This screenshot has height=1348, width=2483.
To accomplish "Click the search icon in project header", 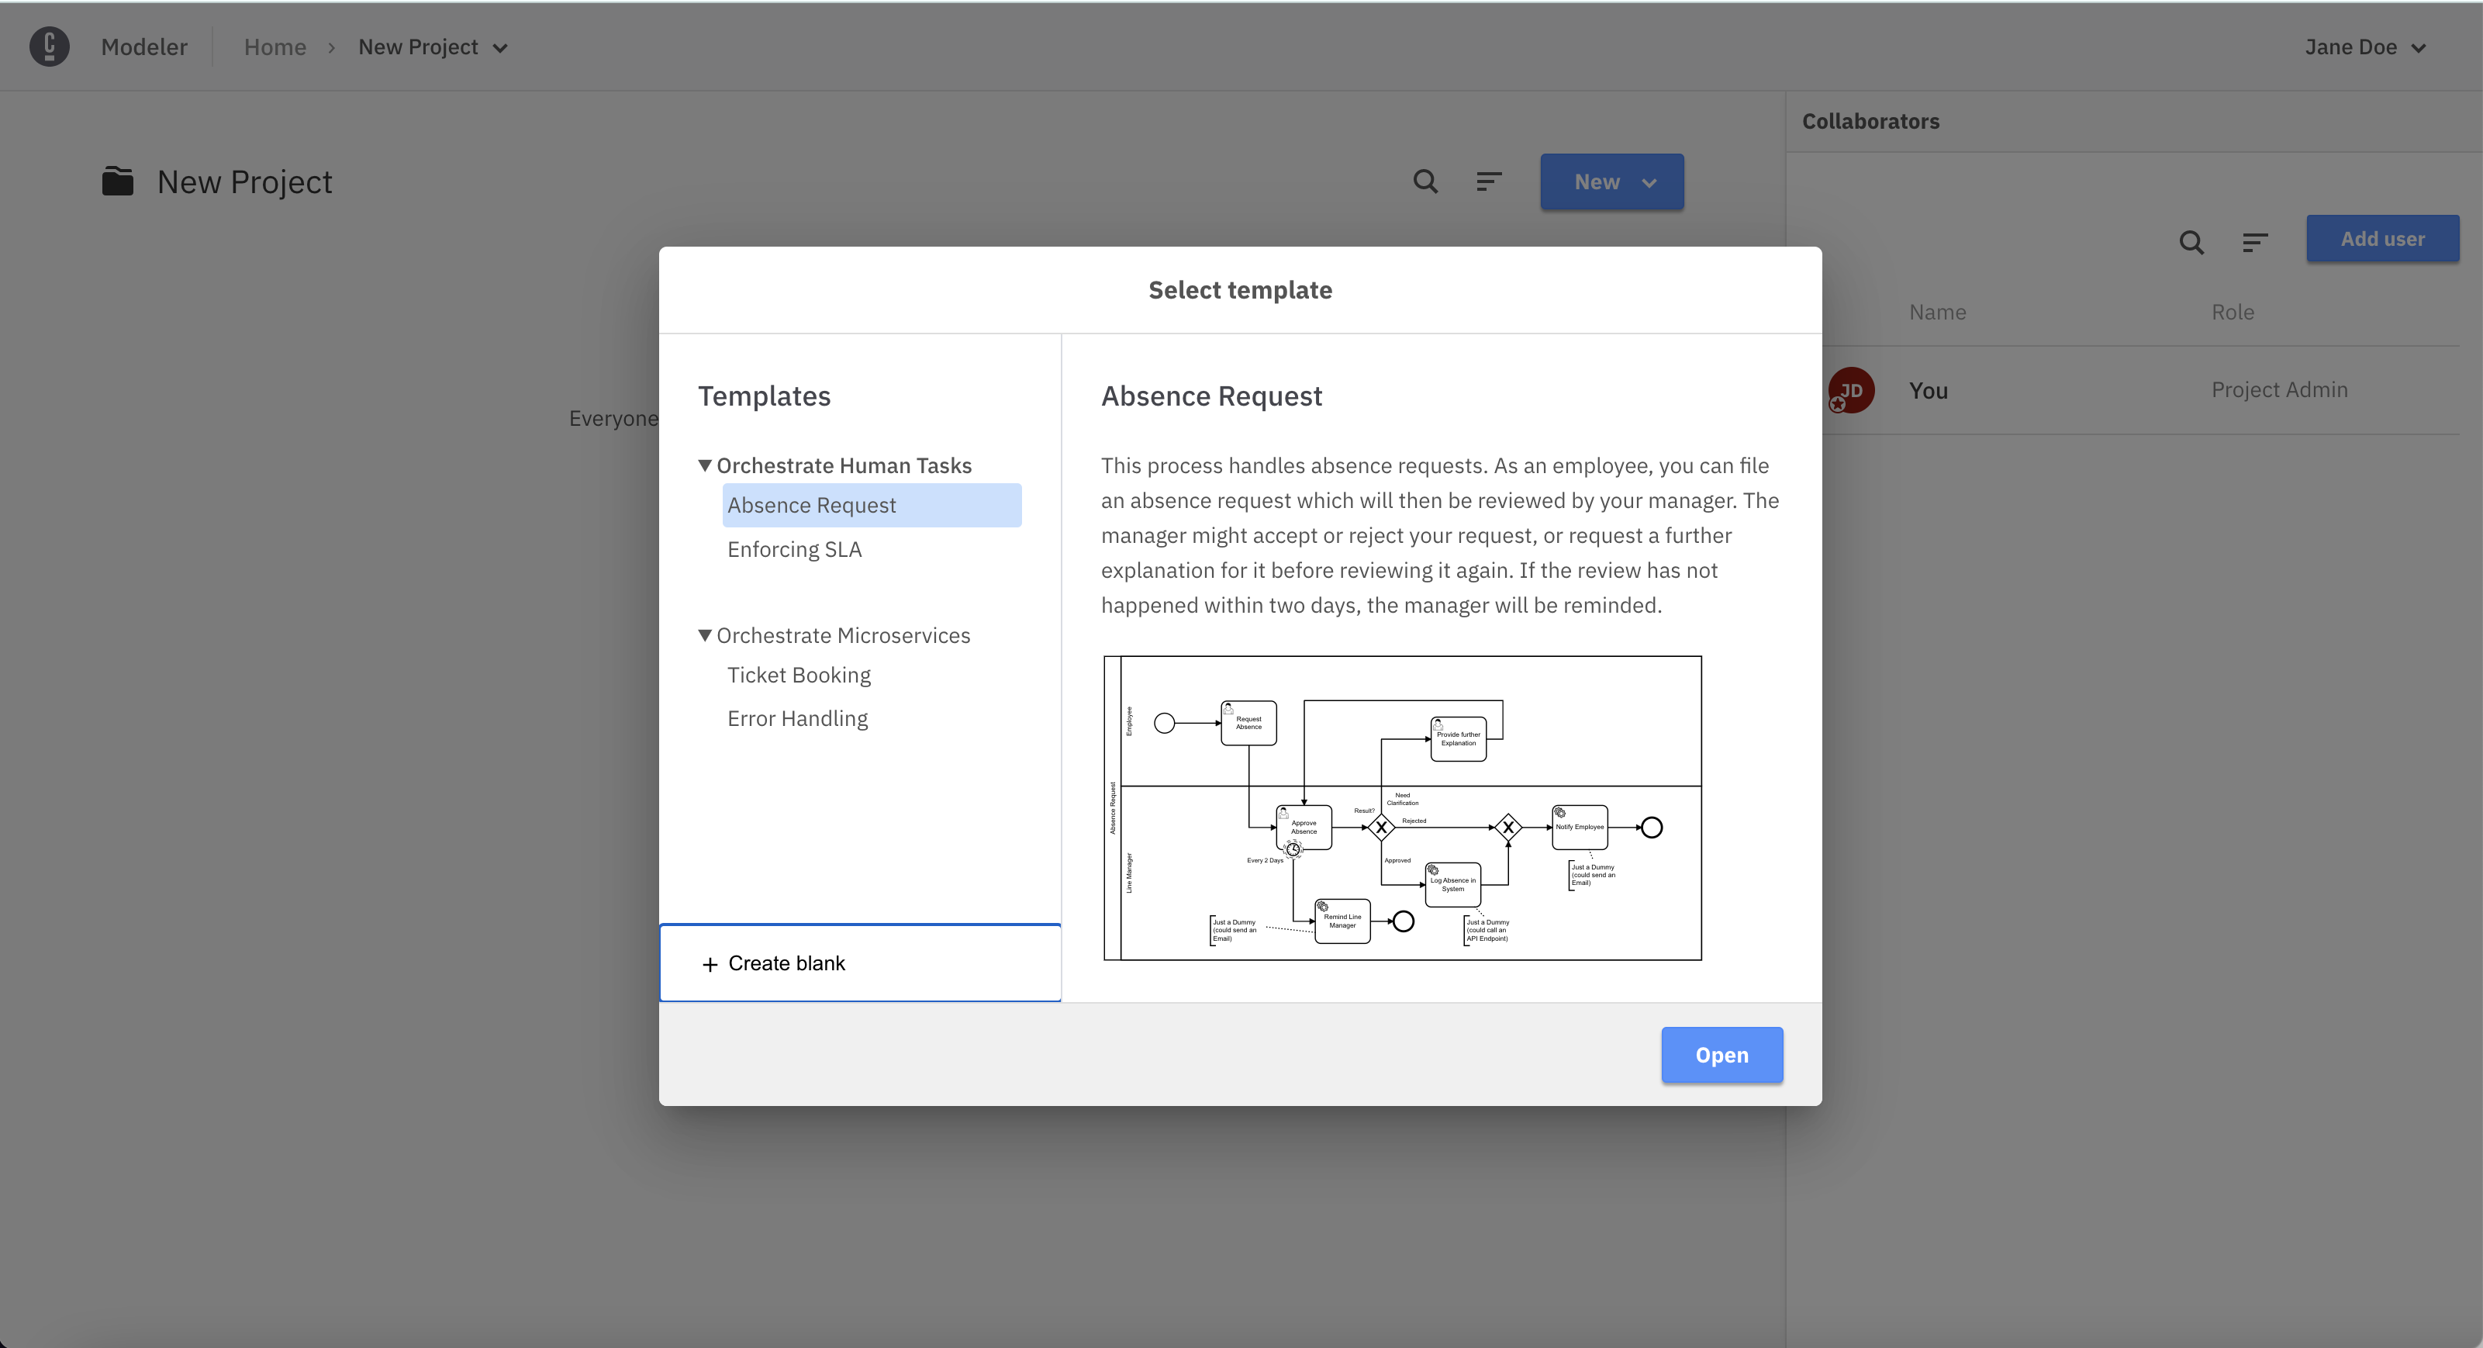I will (1422, 182).
